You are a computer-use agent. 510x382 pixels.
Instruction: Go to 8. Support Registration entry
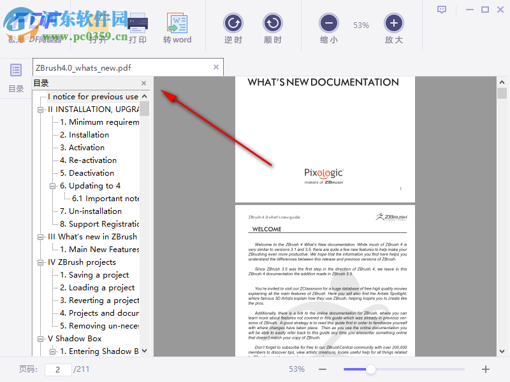[x=99, y=224]
